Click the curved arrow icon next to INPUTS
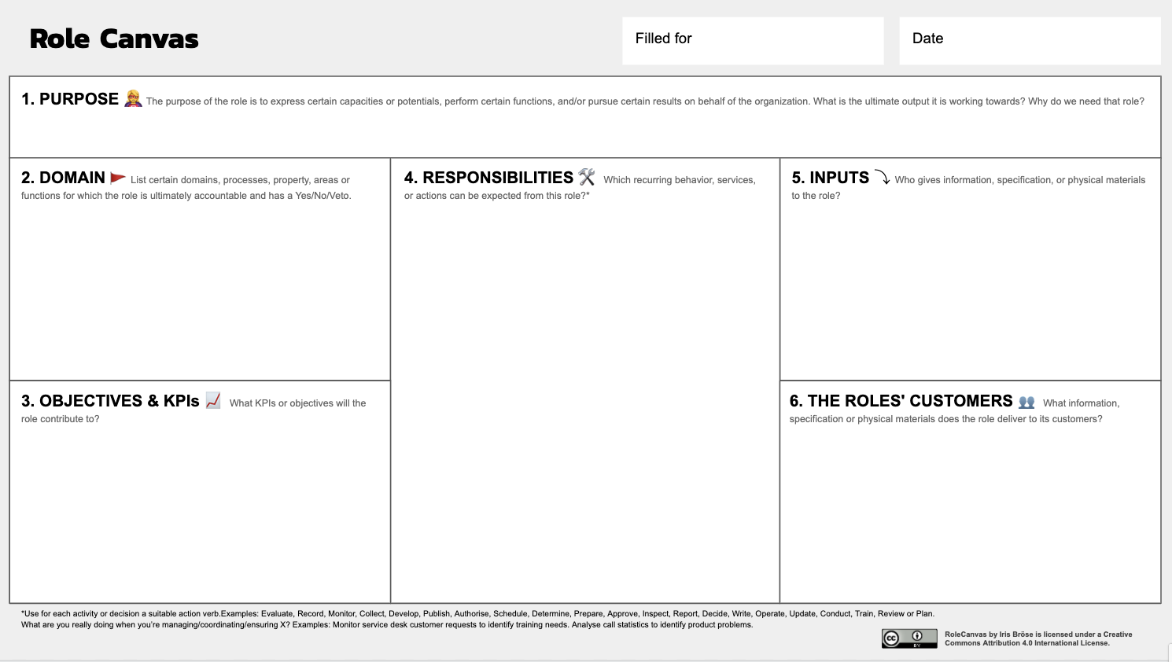The width and height of the screenshot is (1172, 662). (883, 177)
